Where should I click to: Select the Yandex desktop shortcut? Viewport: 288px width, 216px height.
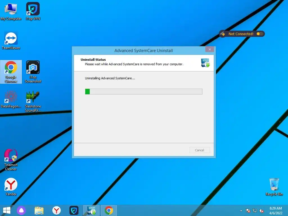pyautogui.click(x=11, y=187)
